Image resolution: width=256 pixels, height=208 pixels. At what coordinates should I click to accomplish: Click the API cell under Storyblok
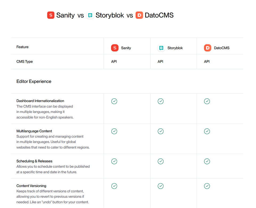pos(160,61)
